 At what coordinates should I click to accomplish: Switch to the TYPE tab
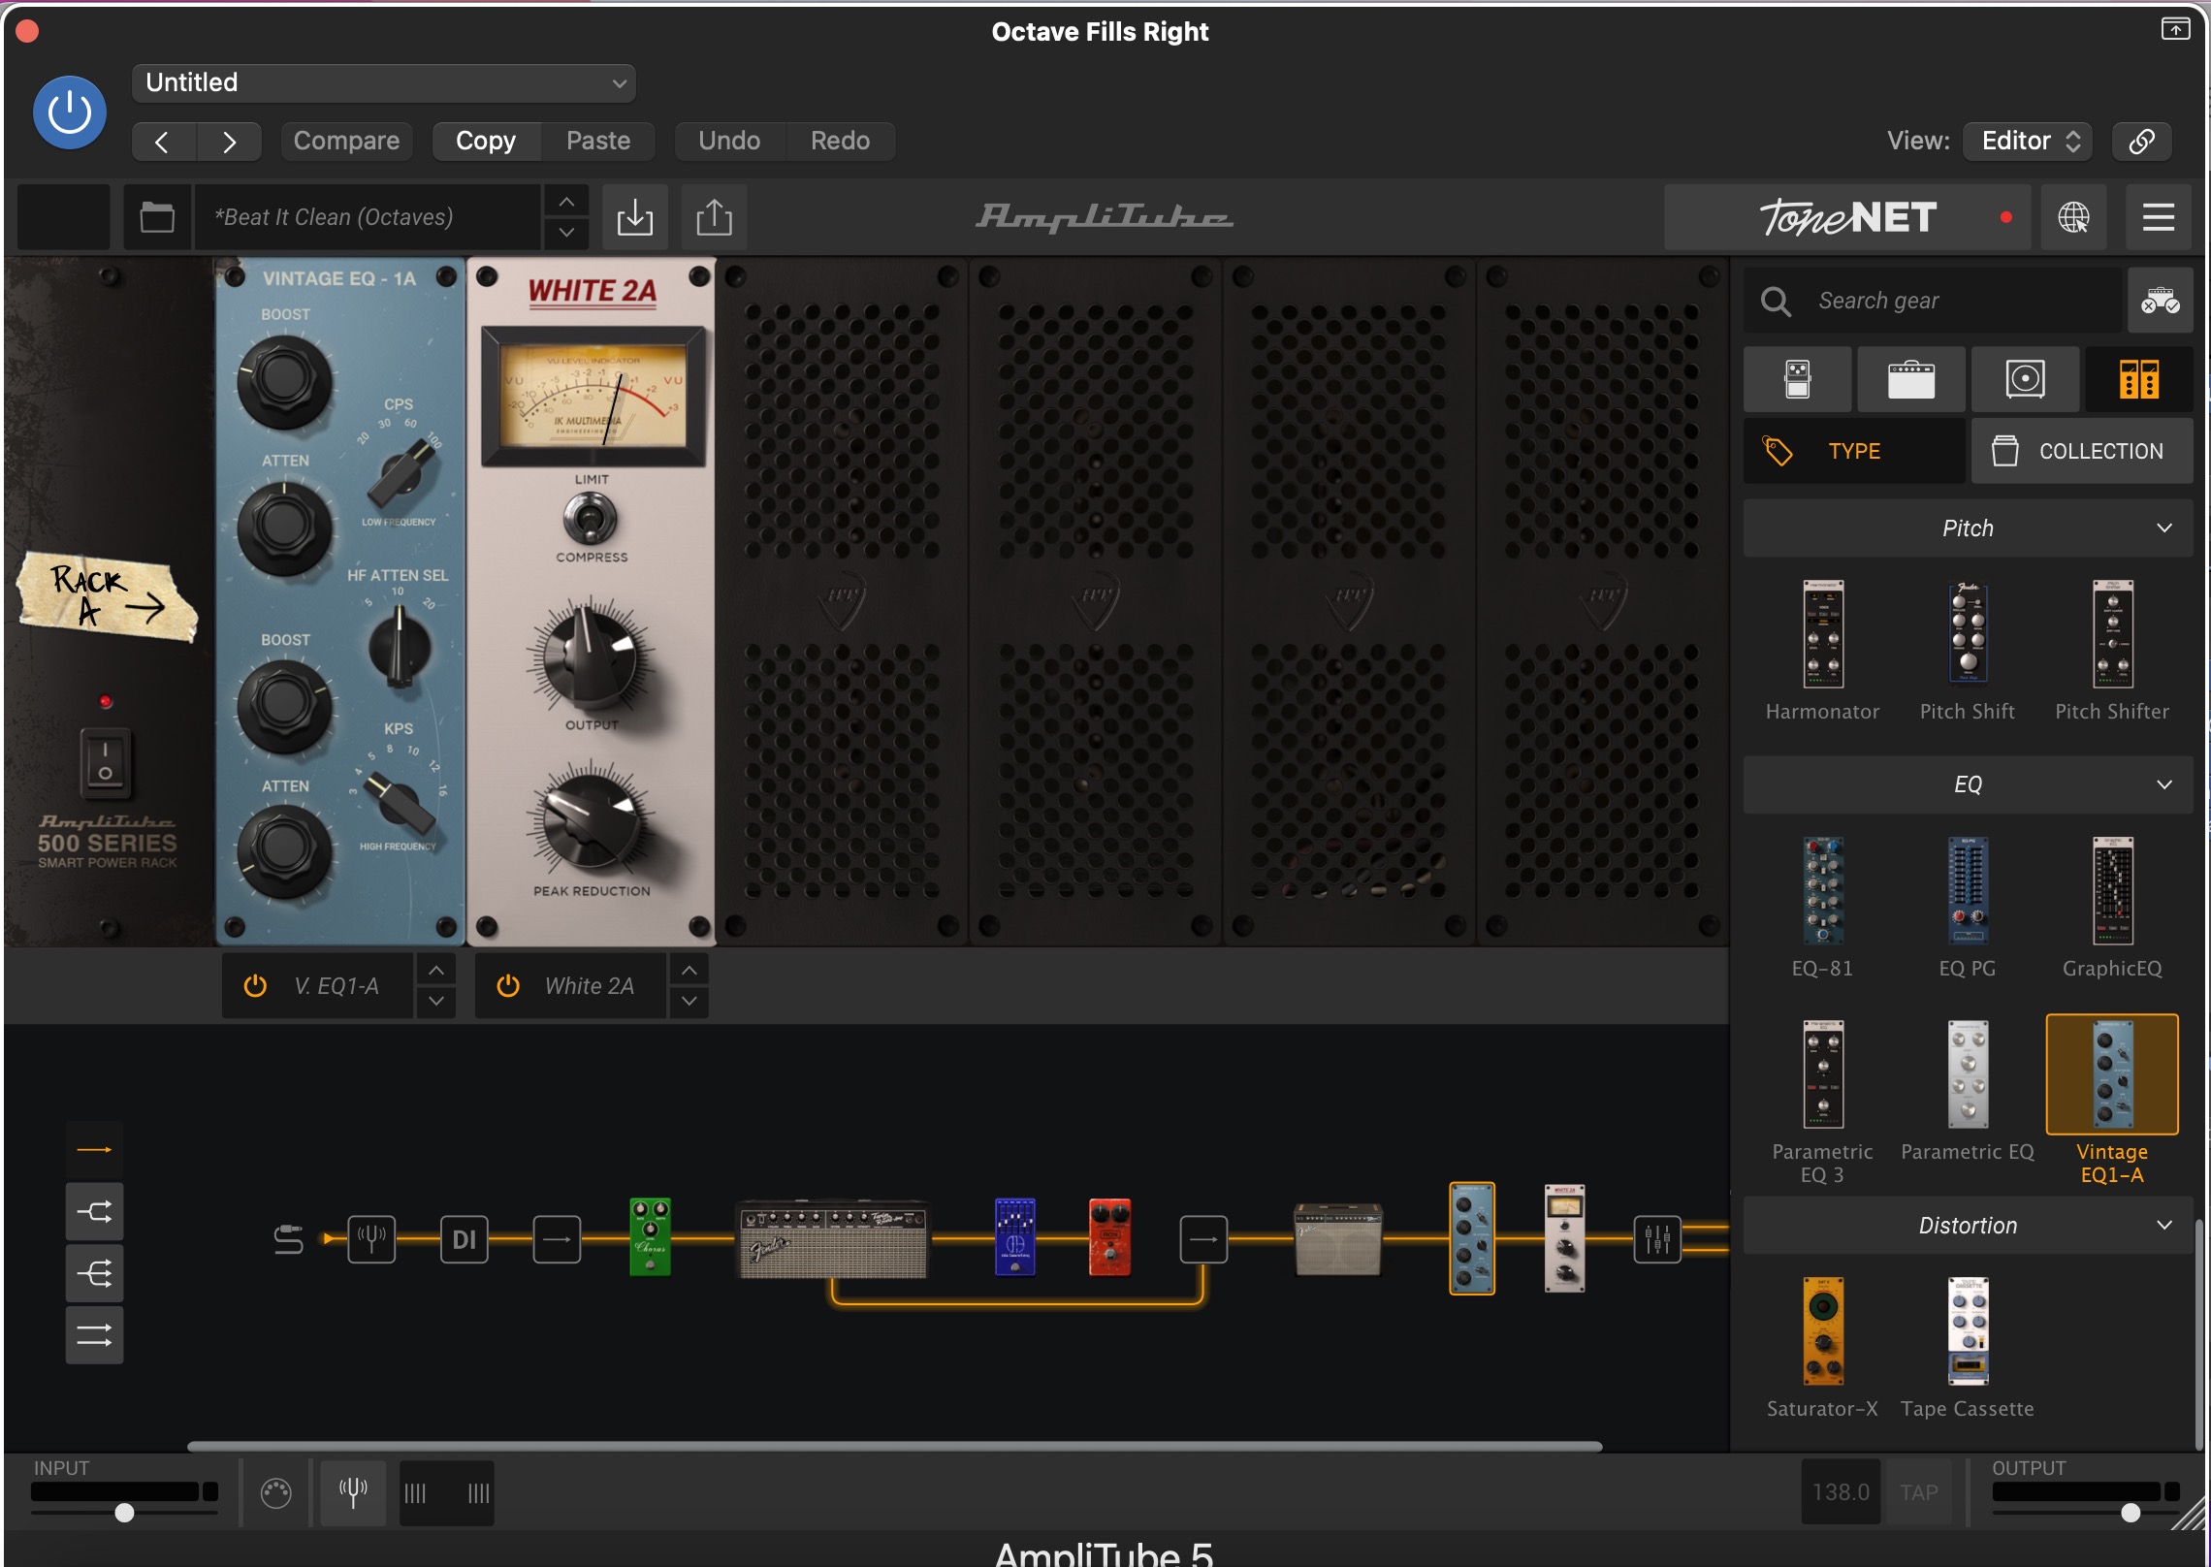[1853, 451]
